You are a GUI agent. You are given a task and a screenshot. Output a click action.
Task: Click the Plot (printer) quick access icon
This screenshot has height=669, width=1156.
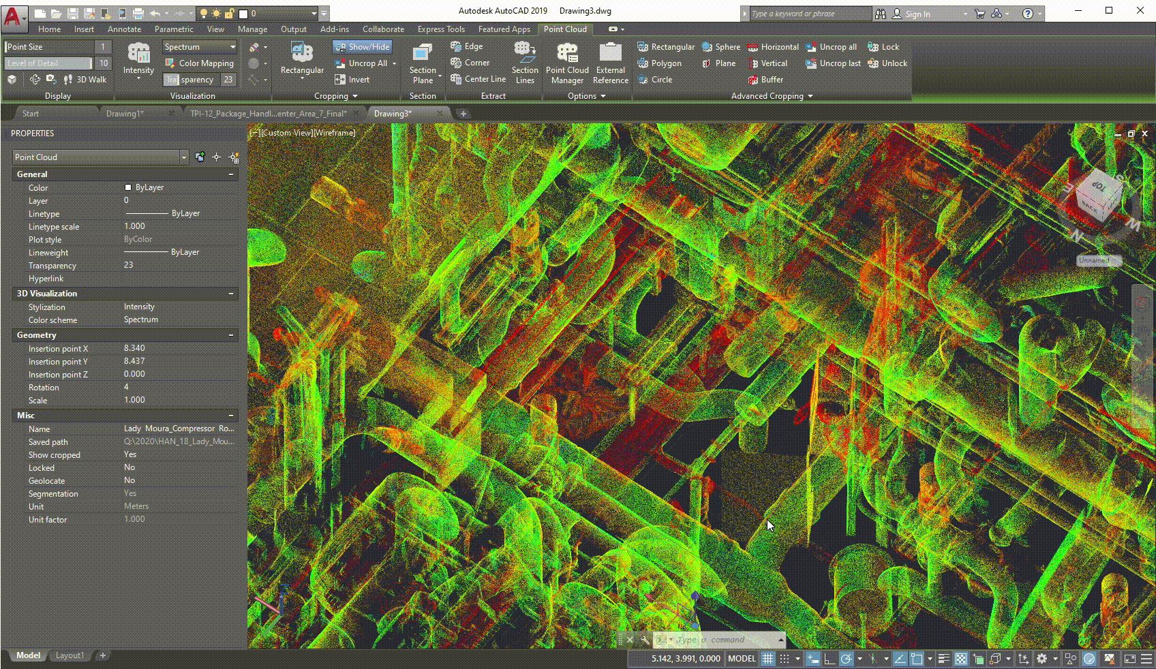138,14
